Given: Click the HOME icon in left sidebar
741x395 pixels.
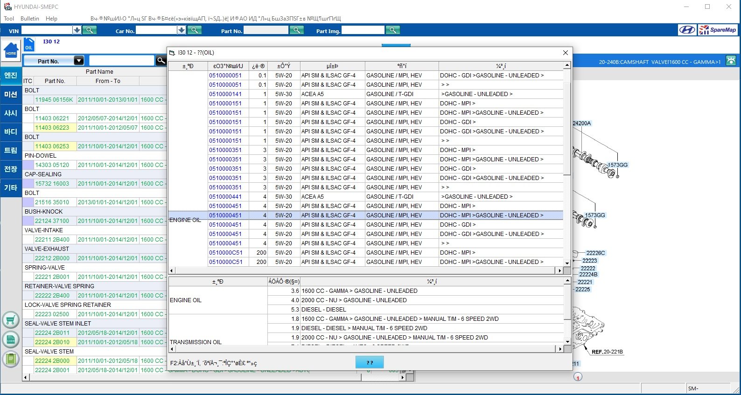Looking at the screenshot, I should click(x=11, y=50).
